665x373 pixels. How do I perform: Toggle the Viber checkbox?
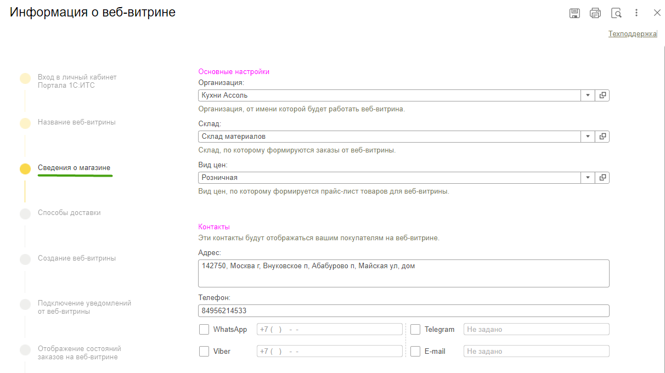(204, 351)
